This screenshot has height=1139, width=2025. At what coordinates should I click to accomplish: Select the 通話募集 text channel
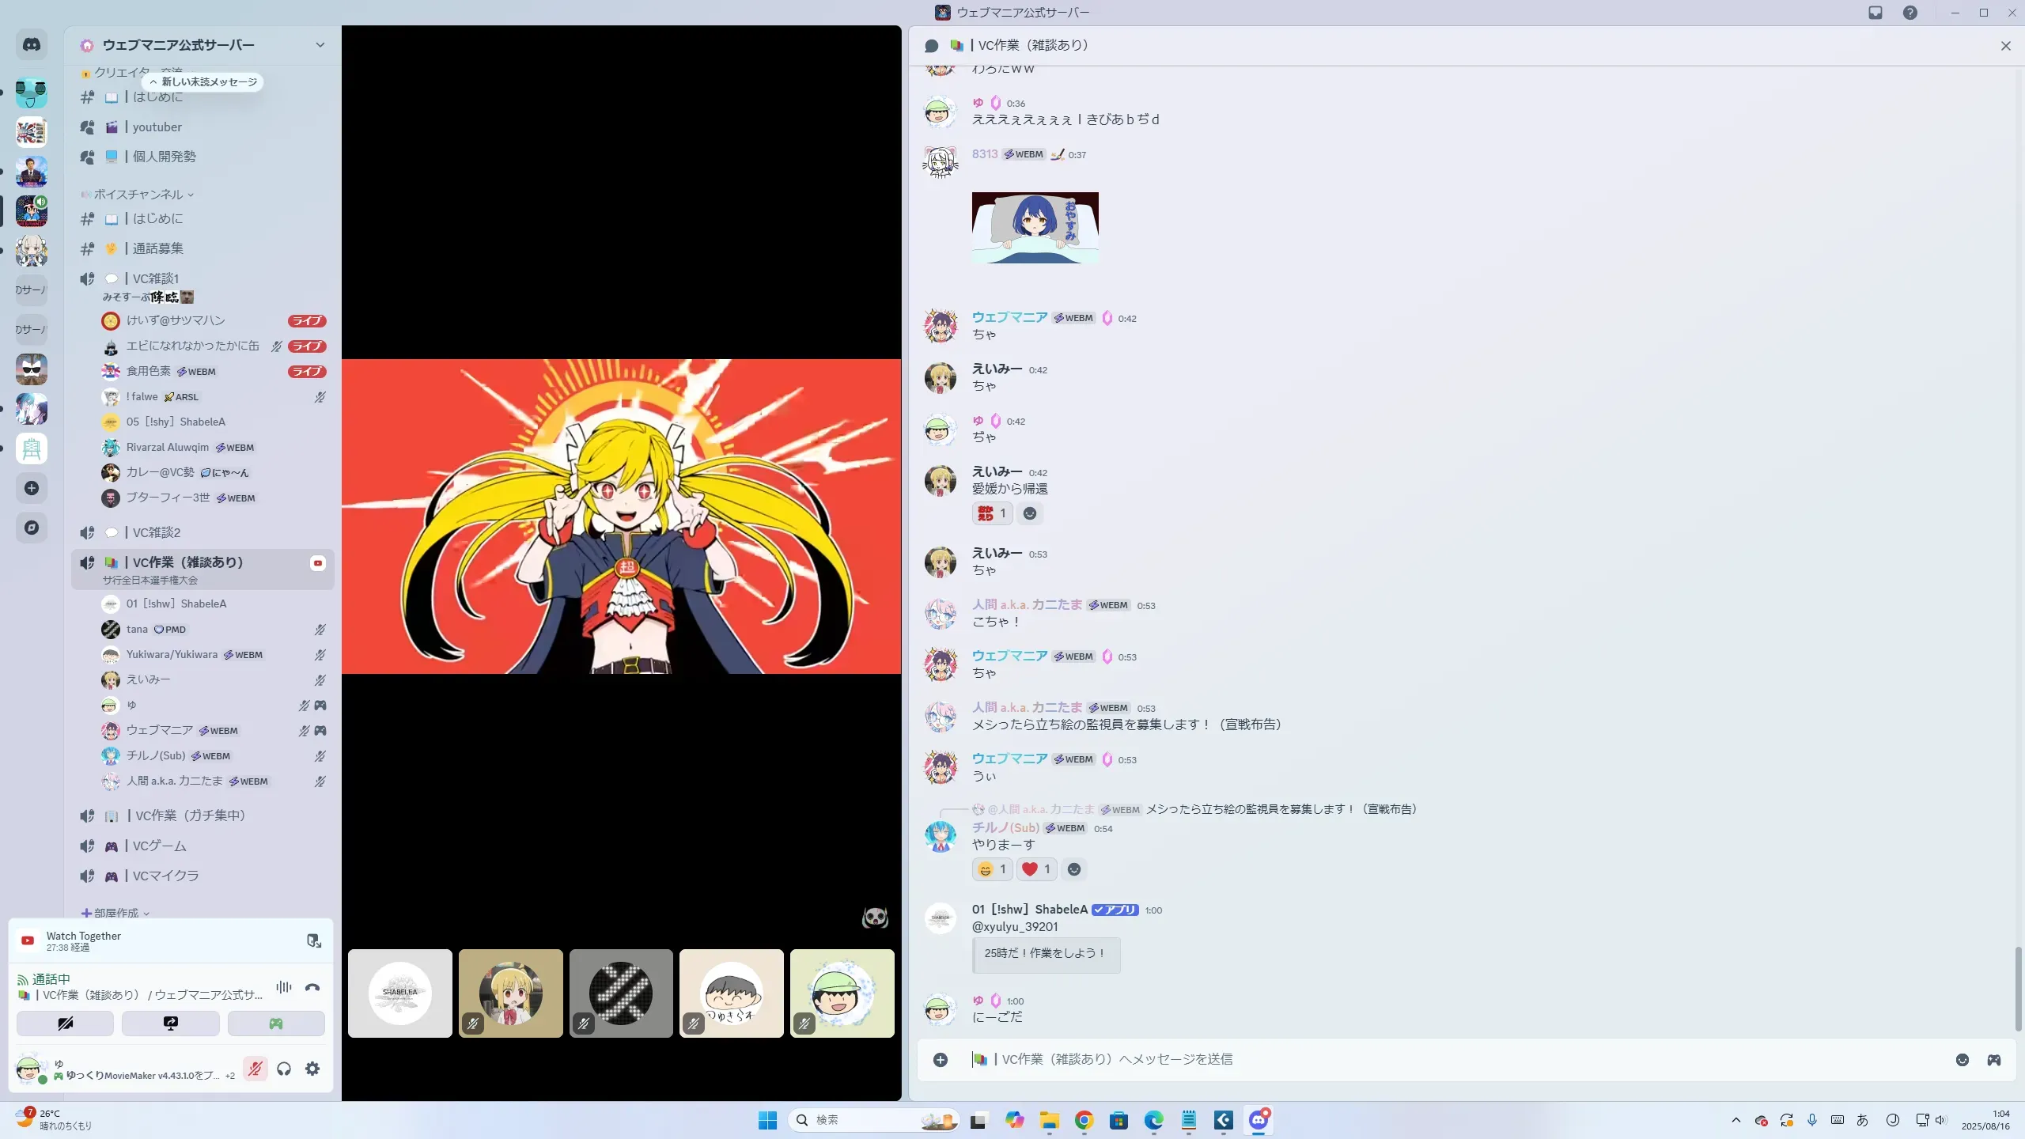tap(157, 248)
